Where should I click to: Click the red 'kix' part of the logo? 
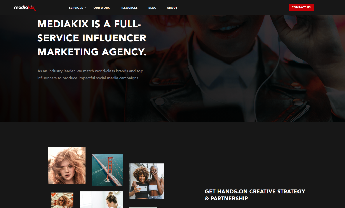coord(32,8)
